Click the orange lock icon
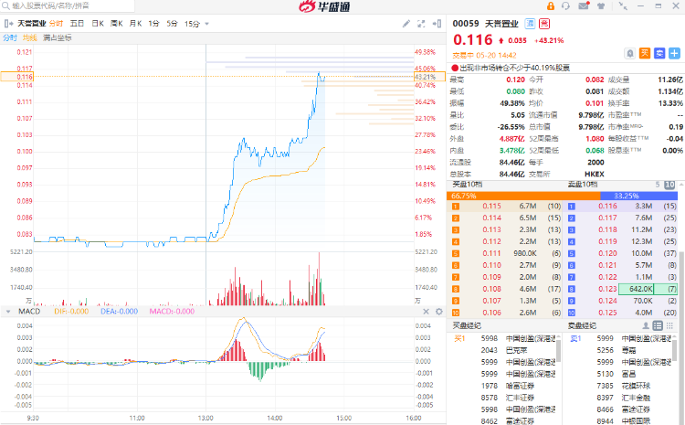This screenshot has height=425, width=685. (x=551, y=5)
